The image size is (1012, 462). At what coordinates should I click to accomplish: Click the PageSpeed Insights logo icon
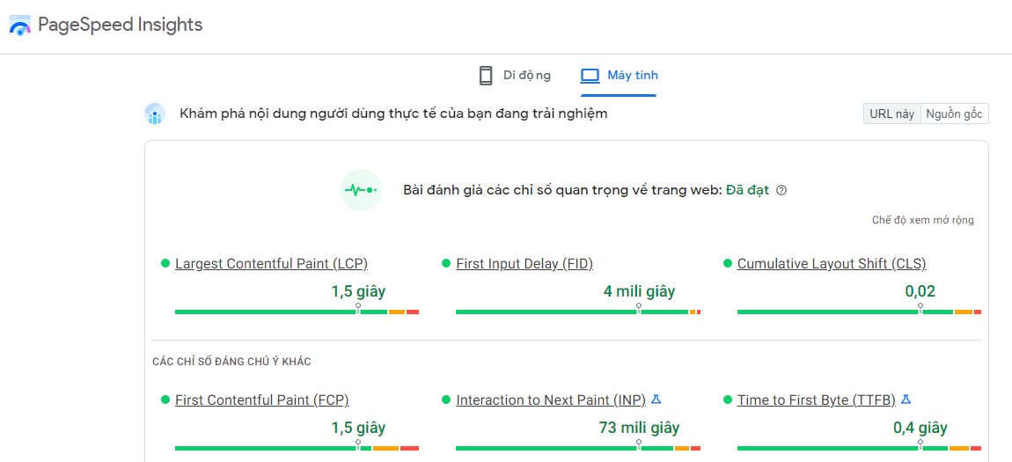20,26
